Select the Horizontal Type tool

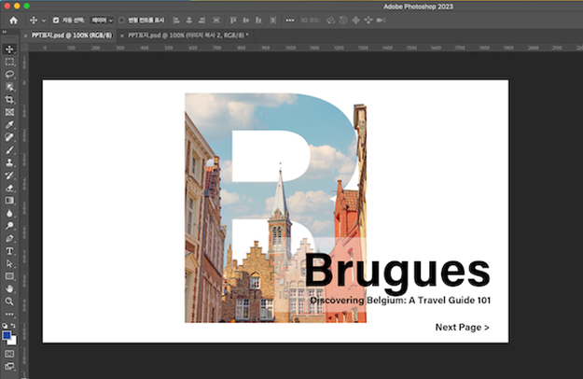tap(10, 251)
